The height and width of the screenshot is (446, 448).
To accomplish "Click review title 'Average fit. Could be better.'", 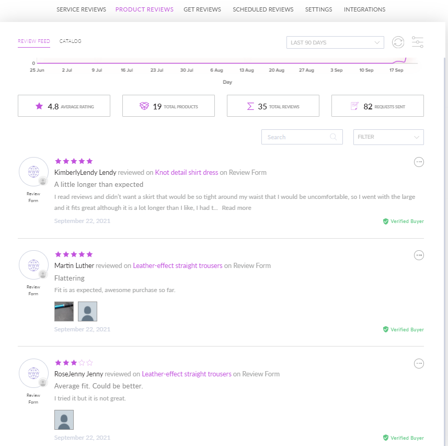I will [x=99, y=386].
